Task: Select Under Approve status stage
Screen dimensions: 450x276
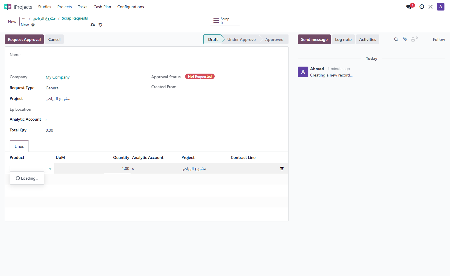Action: [x=241, y=39]
